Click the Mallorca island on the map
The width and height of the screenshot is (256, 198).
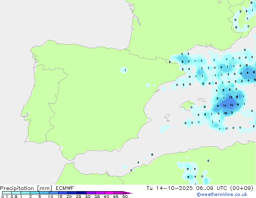tap(186, 106)
